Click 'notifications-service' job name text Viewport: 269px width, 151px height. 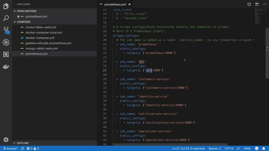[x=157, y=114]
